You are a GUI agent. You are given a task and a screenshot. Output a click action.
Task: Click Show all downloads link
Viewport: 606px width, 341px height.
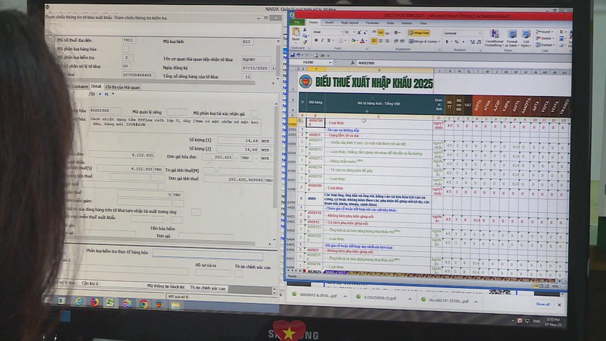542,304
